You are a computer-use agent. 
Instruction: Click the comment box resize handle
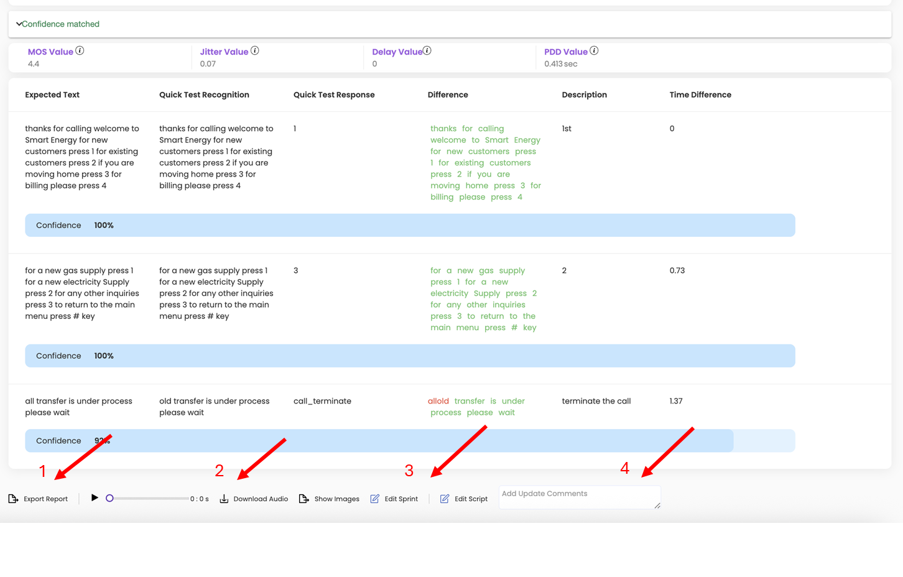[657, 506]
